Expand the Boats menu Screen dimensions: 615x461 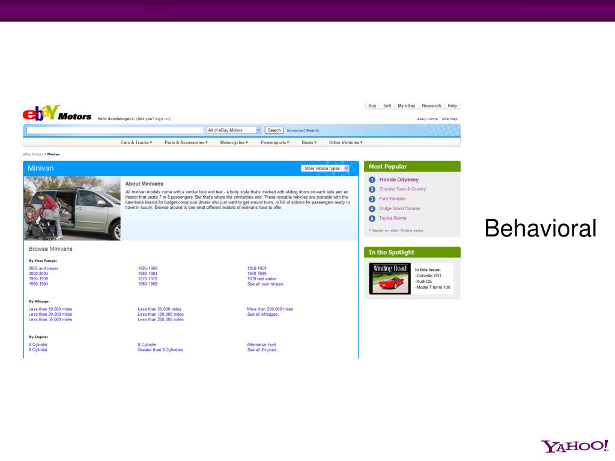click(x=309, y=143)
